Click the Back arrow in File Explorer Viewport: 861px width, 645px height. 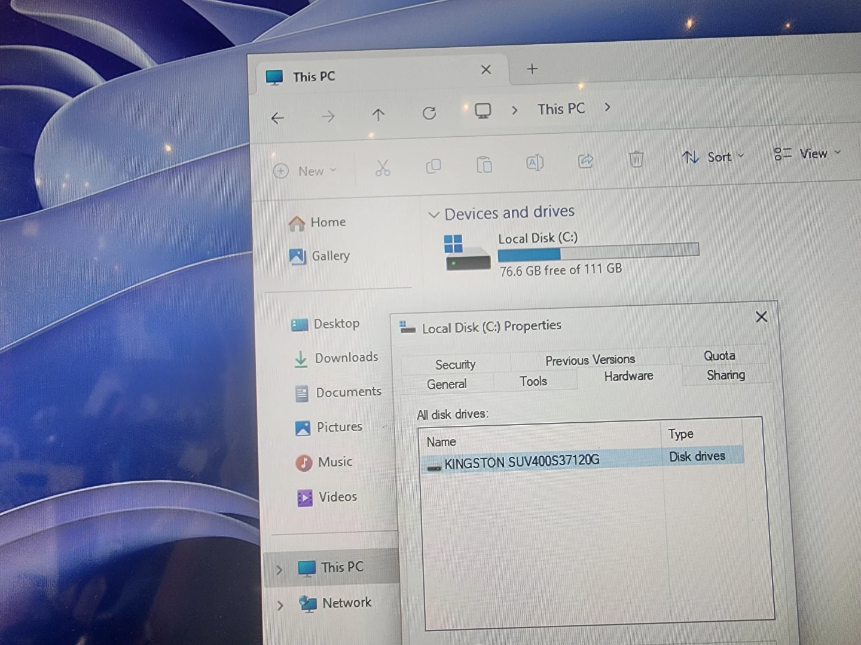tap(277, 118)
